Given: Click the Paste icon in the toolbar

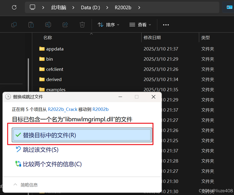Looking at the screenshot, I should coord(31,24).
